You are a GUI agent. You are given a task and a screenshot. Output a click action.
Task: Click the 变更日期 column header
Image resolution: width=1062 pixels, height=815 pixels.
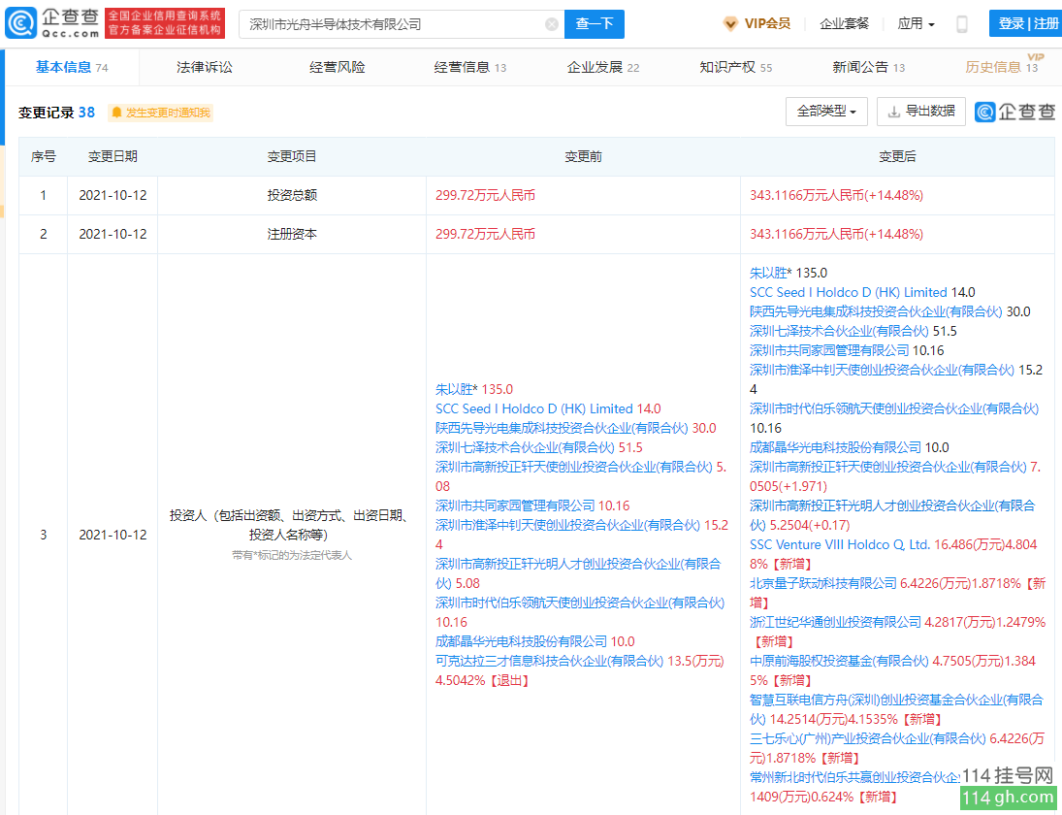(113, 156)
